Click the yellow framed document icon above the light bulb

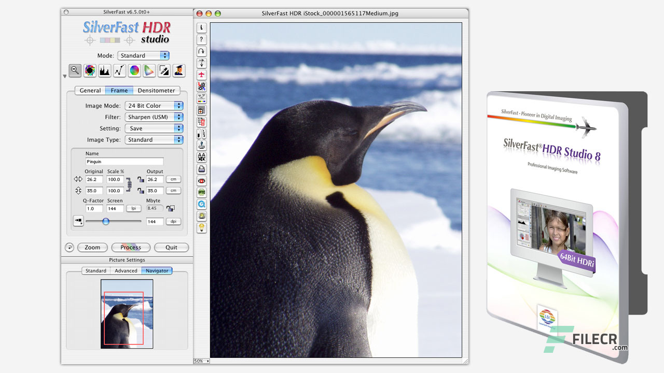[202, 216]
